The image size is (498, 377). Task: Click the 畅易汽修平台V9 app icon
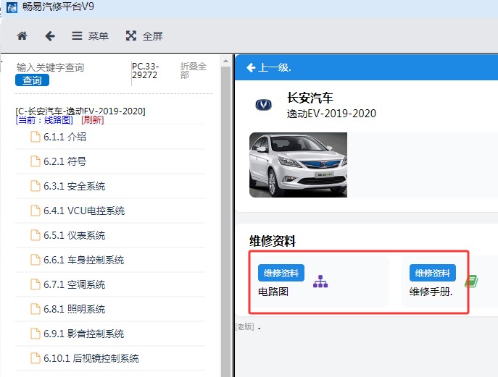[12, 7]
